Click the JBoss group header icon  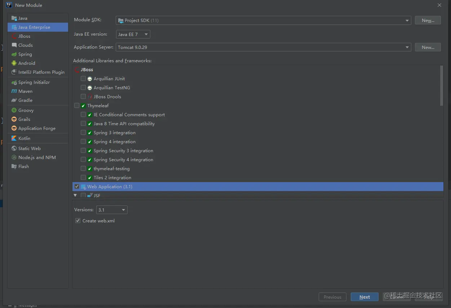pos(77,69)
